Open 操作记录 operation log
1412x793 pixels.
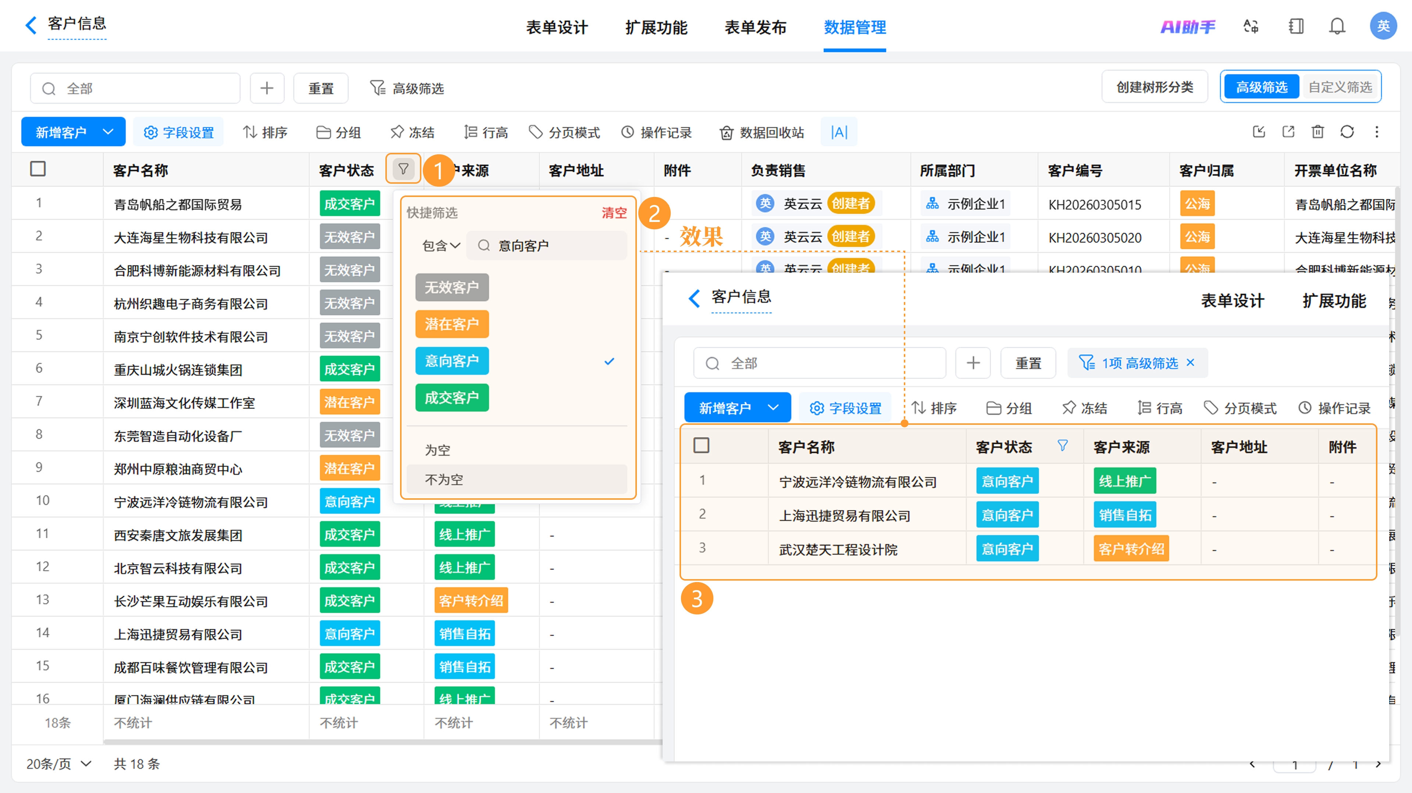[x=656, y=132]
